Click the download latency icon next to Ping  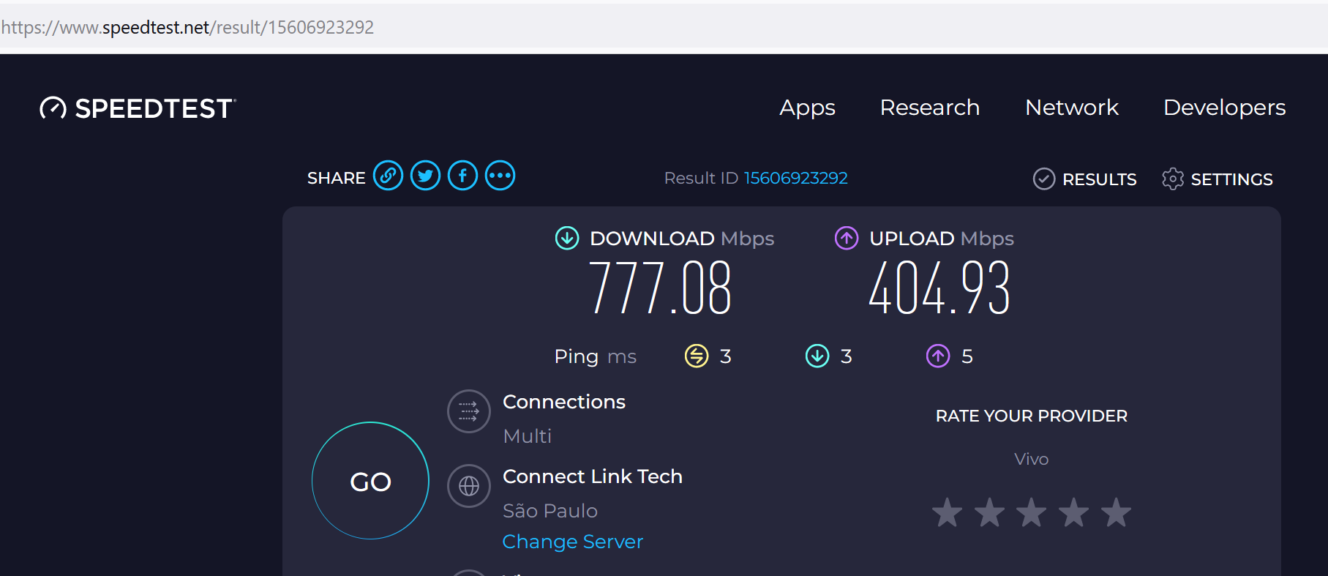pos(817,356)
